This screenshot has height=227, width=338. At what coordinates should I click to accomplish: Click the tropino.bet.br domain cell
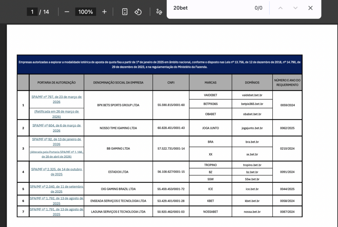(x=252, y=165)
